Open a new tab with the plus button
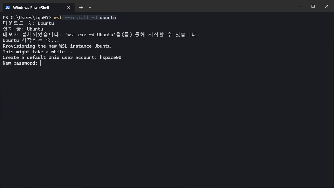The width and height of the screenshot is (334, 188). click(81, 7)
